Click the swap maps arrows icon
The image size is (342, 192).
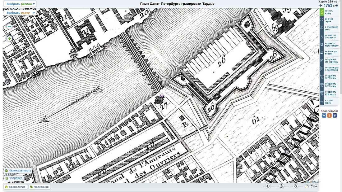tap(307, 186)
